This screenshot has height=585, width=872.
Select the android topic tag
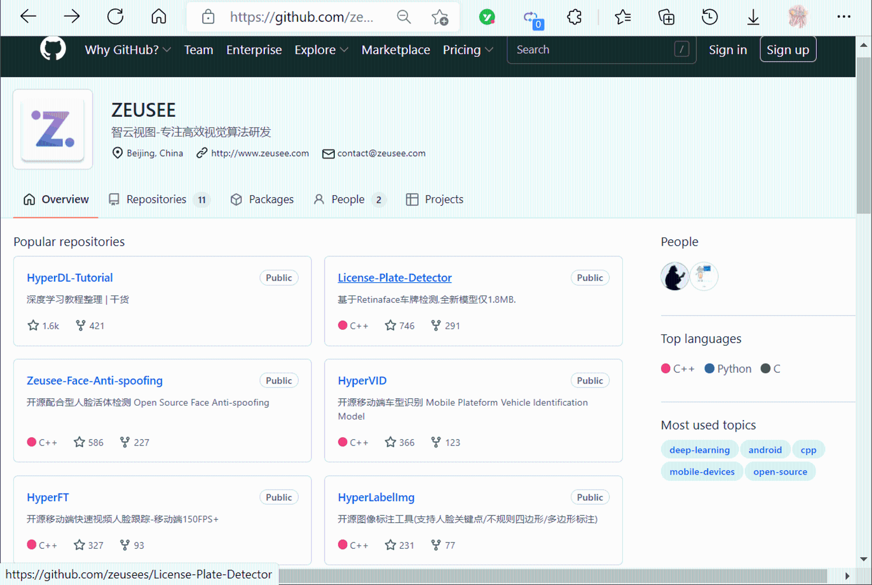[x=765, y=450]
